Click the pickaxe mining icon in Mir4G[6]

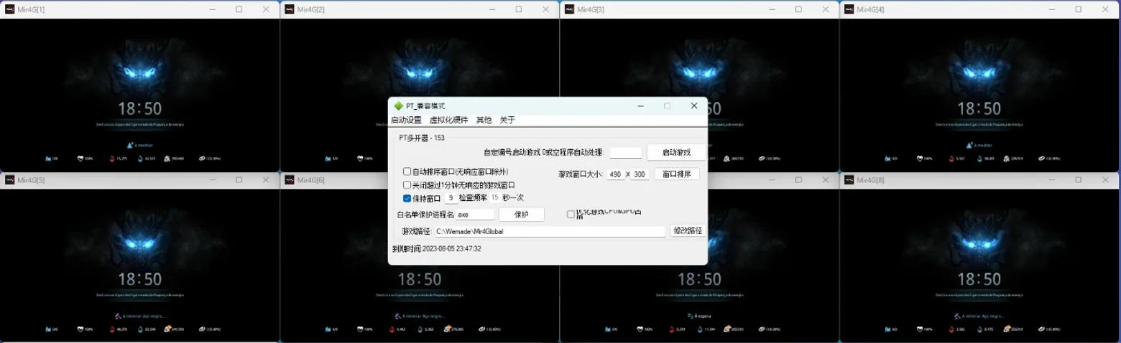397,316
